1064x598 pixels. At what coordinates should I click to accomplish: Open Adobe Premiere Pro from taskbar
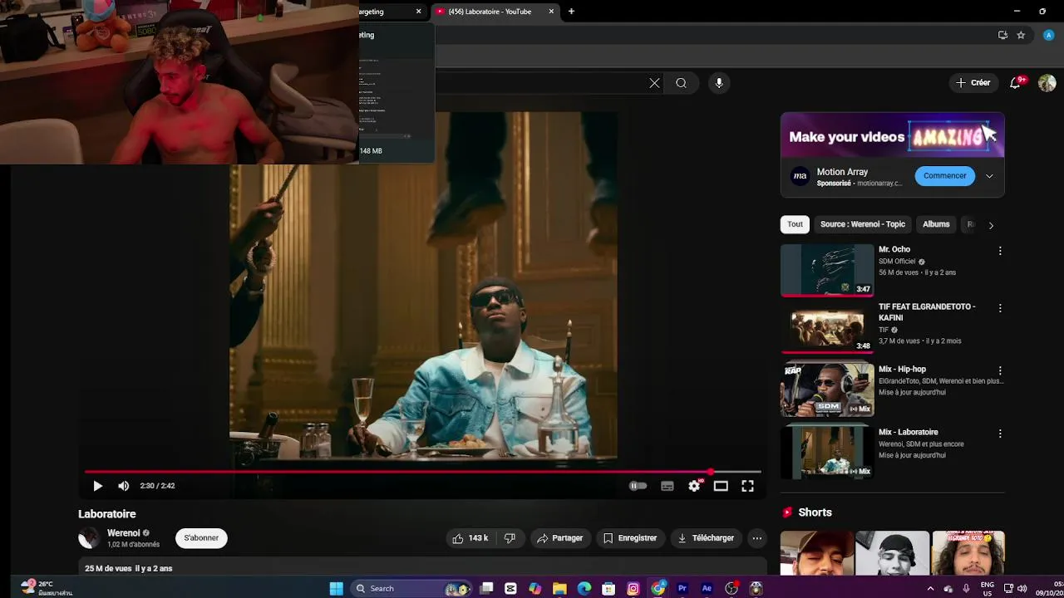click(682, 588)
